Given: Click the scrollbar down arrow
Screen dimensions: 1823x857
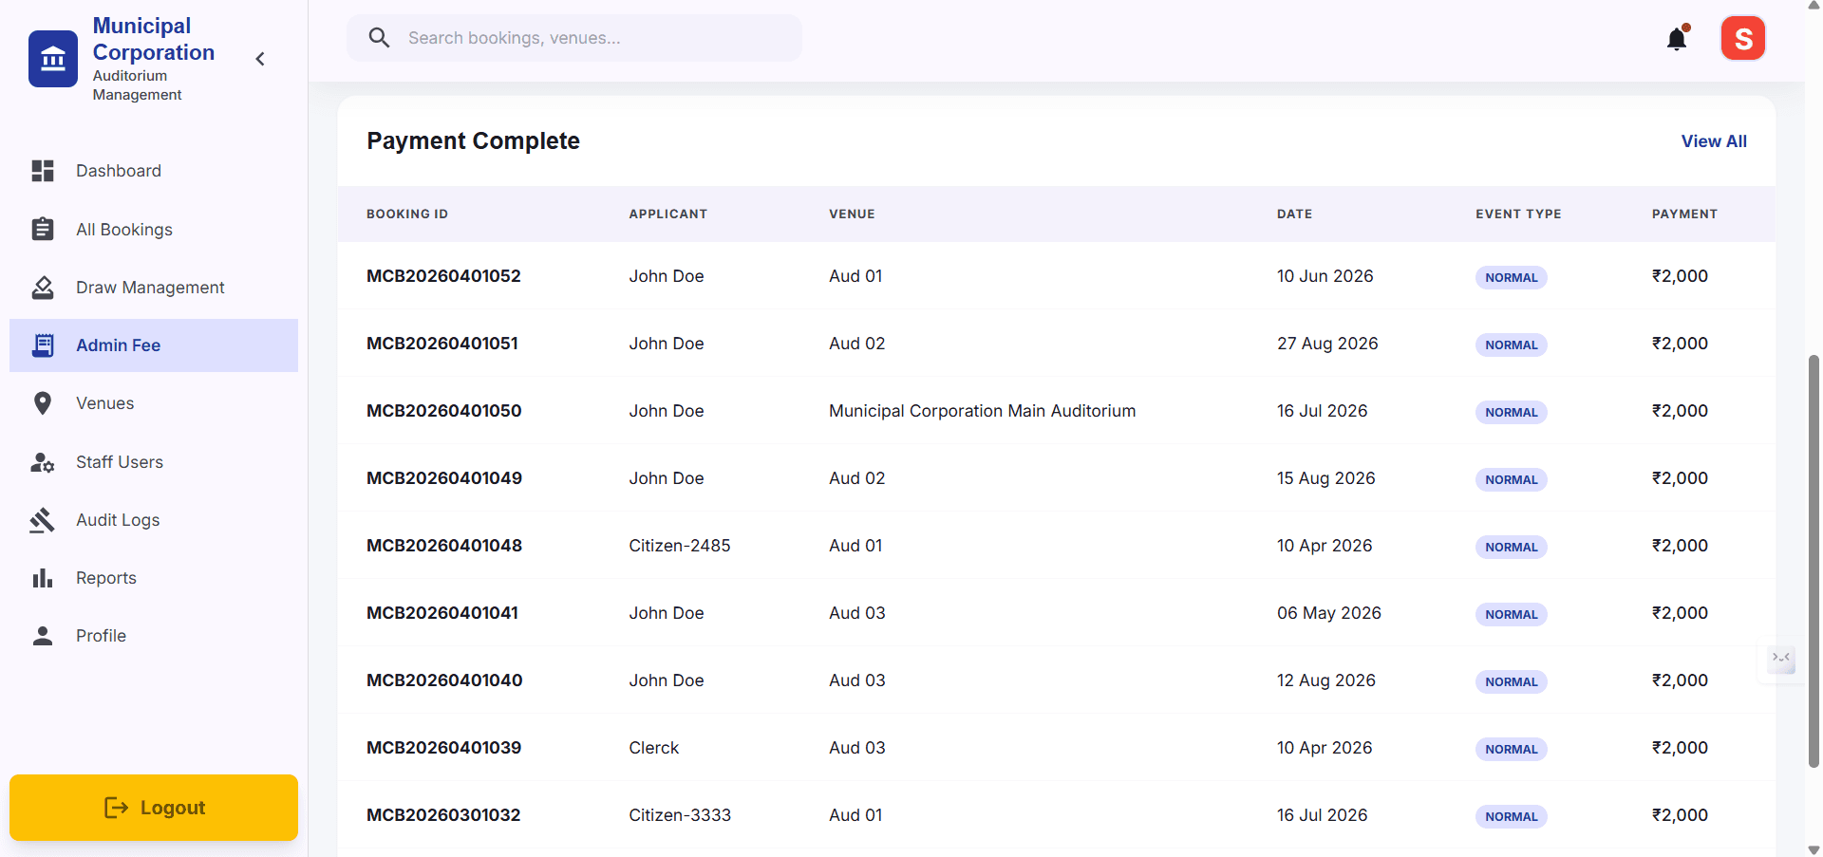Looking at the screenshot, I should coord(1814,849).
